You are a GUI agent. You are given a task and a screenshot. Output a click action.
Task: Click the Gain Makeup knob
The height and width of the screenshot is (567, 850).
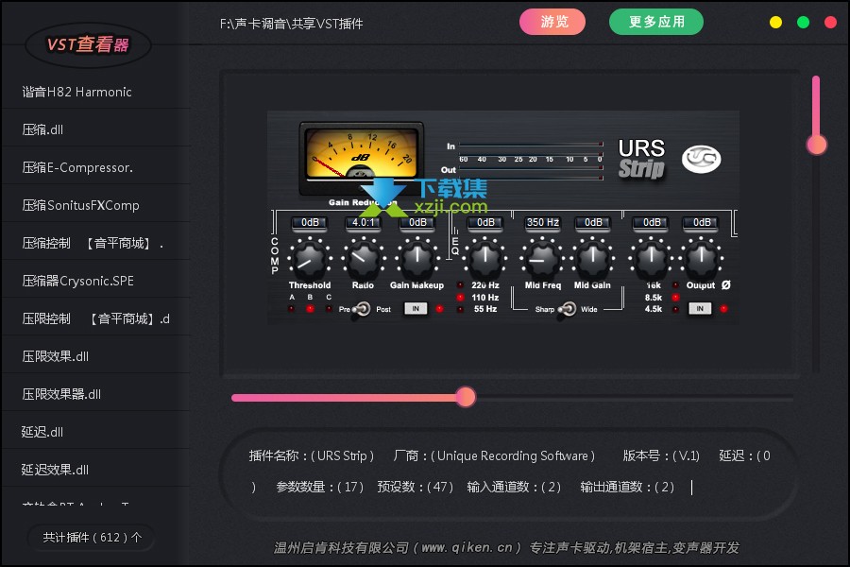416,258
